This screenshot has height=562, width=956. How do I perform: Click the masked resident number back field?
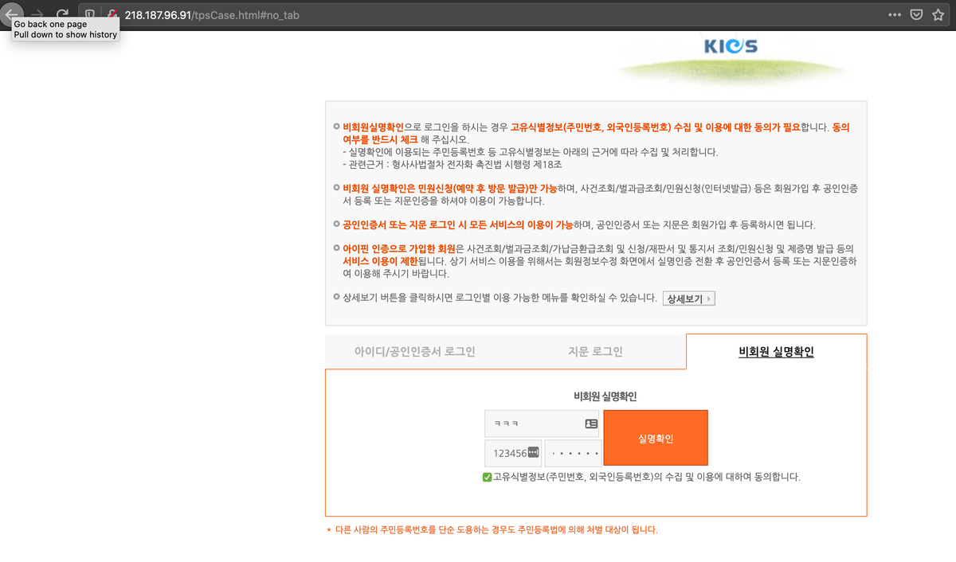pos(573,453)
